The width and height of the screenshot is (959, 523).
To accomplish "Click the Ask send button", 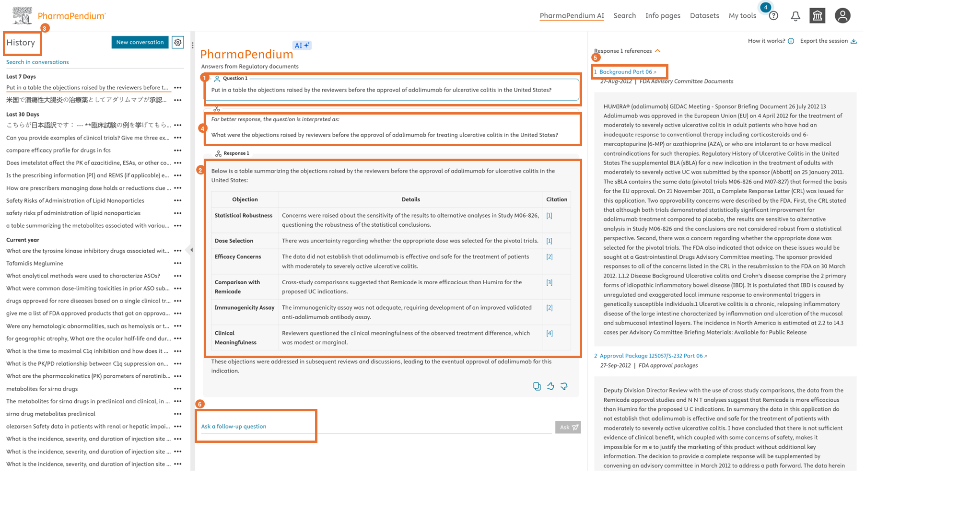I will click(x=568, y=427).
